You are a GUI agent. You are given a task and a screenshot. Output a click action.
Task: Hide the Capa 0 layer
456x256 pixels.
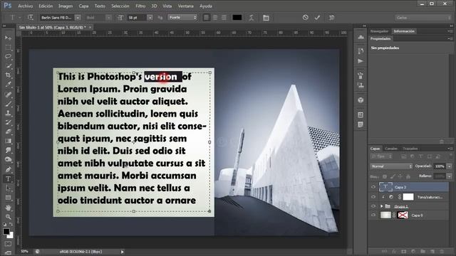(x=373, y=215)
